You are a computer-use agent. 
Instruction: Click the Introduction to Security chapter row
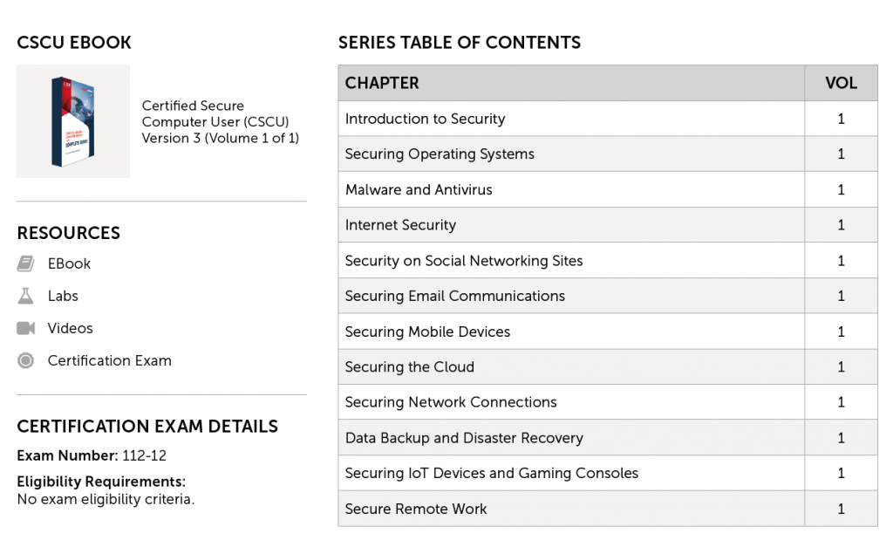[425, 119]
